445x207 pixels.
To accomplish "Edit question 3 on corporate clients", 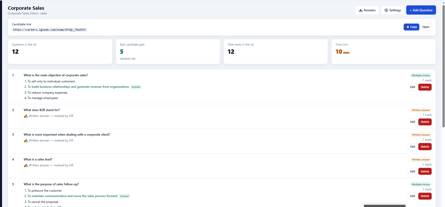I will coord(413,147).
